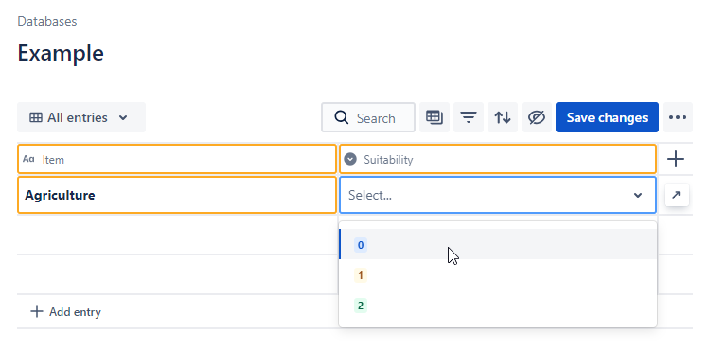Collapse the Suitability Select dropdown chevron
The height and width of the screenshot is (350, 710).
pos(637,196)
